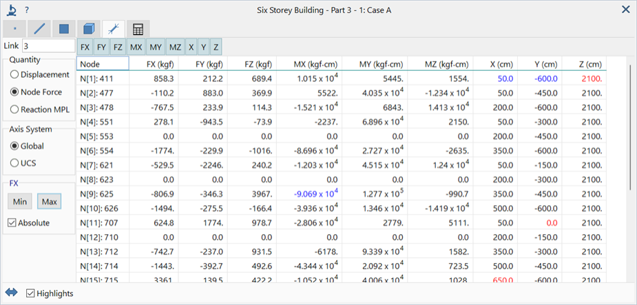Toggle the FY column button
637x305 pixels.
[101, 47]
